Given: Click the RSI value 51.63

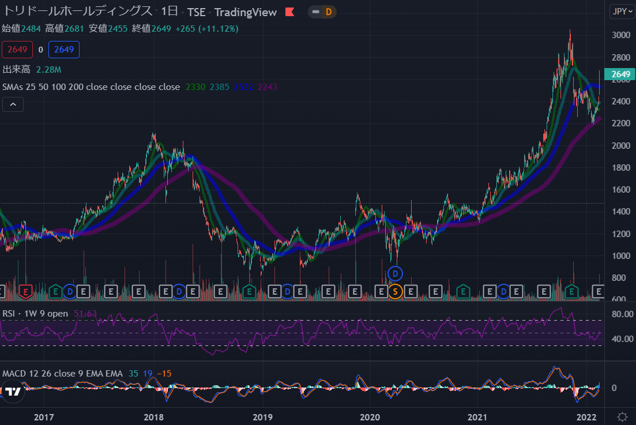Looking at the screenshot, I should [x=85, y=314].
